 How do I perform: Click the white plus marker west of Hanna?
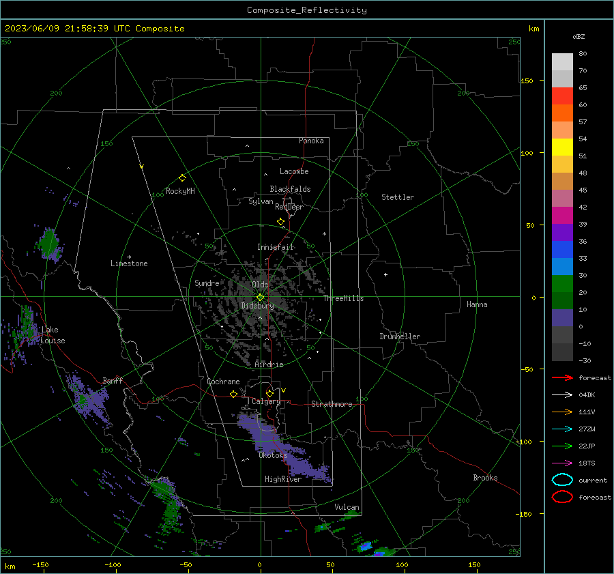click(x=385, y=274)
